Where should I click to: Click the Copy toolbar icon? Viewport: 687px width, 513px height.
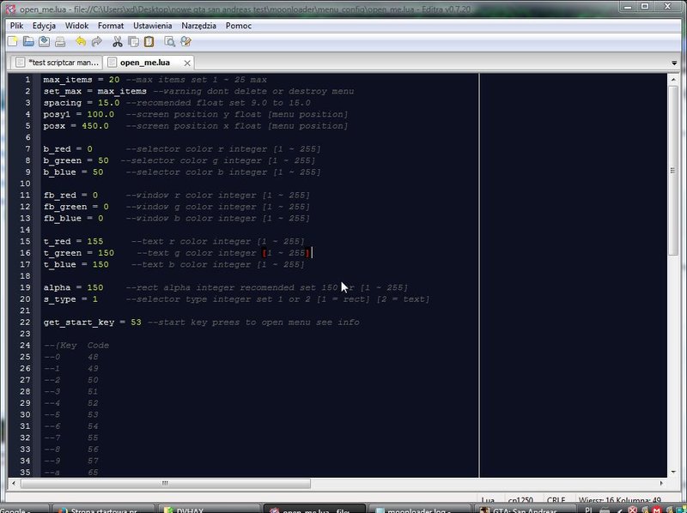click(x=133, y=41)
